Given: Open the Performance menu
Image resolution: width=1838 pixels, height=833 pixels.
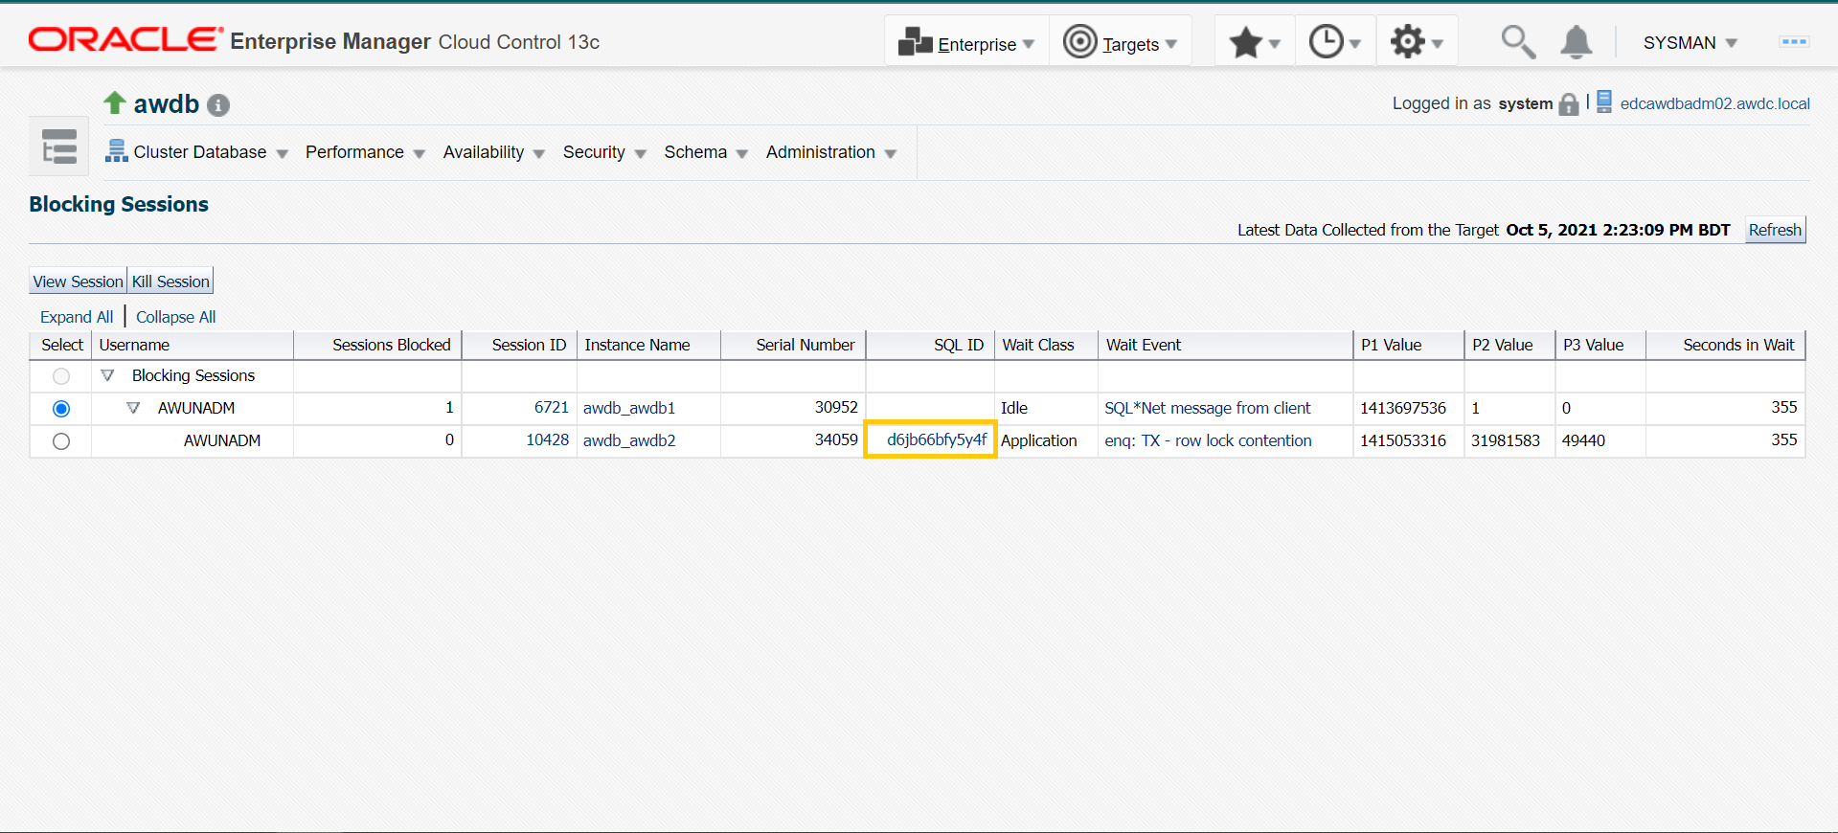Looking at the screenshot, I should [365, 152].
